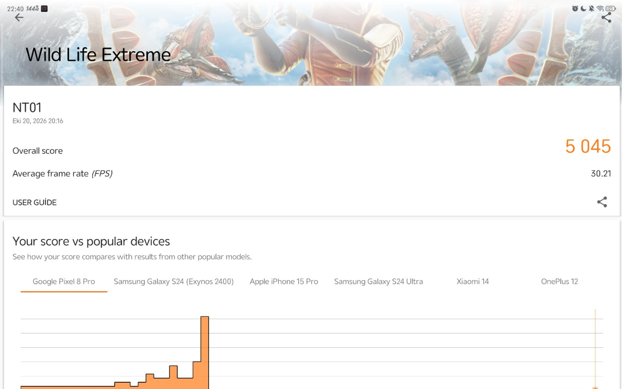Tap the share icon beside USER GUIDE

(x=602, y=202)
